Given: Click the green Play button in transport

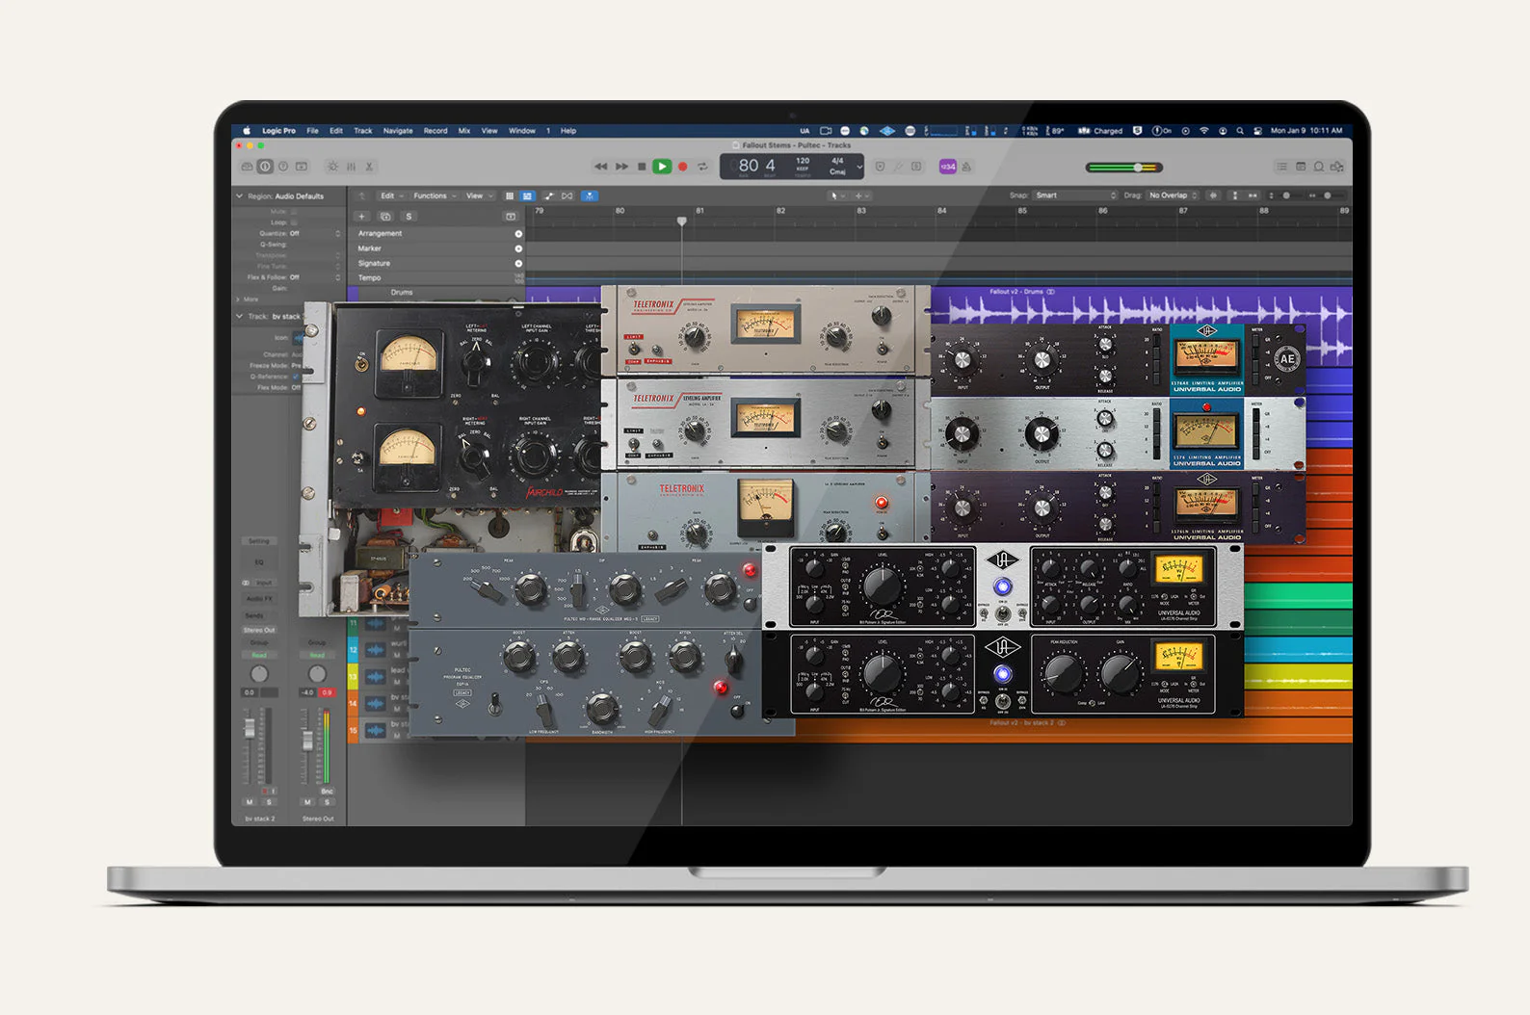Looking at the screenshot, I should click(662, 167).
